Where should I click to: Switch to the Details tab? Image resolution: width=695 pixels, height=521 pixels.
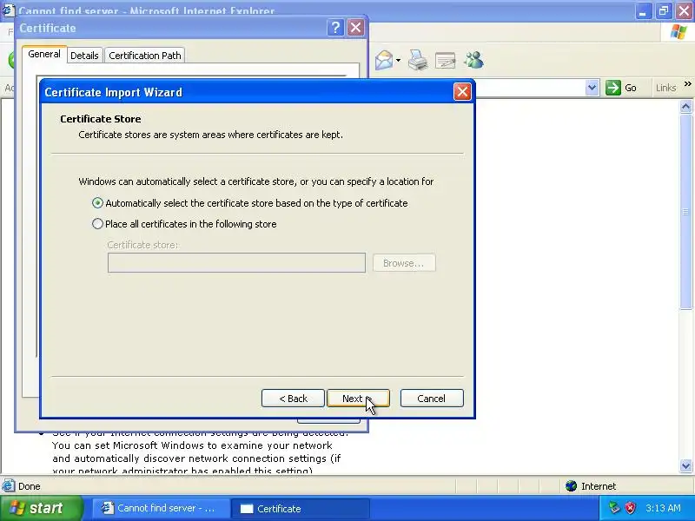tap(84, 56)
